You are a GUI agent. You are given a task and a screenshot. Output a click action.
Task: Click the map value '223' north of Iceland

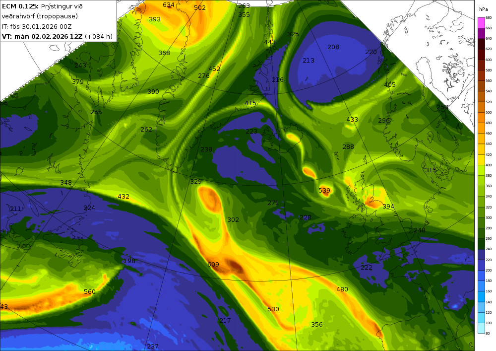[x=251, y=132]
